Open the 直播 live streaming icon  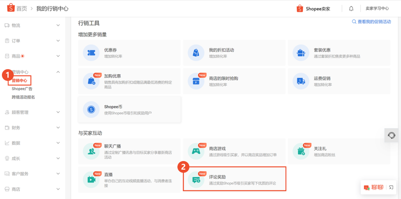click(91, 180)
